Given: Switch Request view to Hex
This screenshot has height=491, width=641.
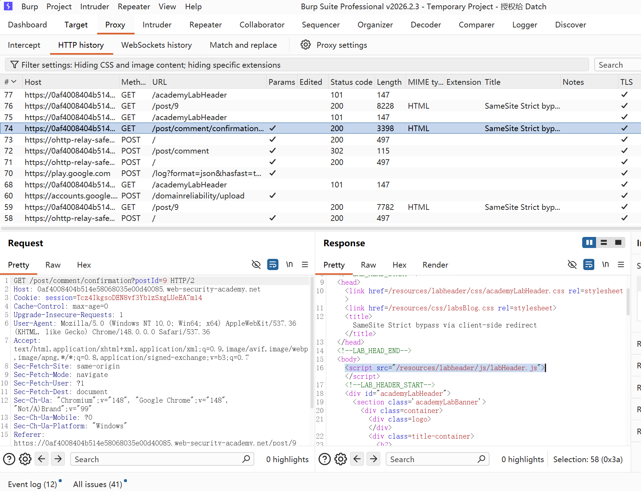Looking at the screenshot, I should [x=84, y=265].
